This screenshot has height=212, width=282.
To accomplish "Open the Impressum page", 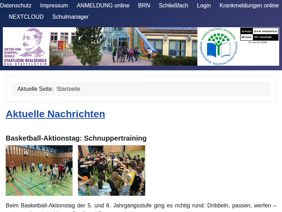I will point(54,5).
